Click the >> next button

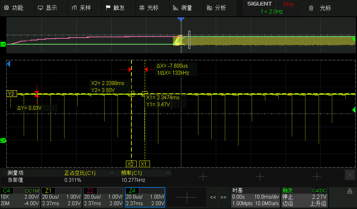click(x=223, y=197)
